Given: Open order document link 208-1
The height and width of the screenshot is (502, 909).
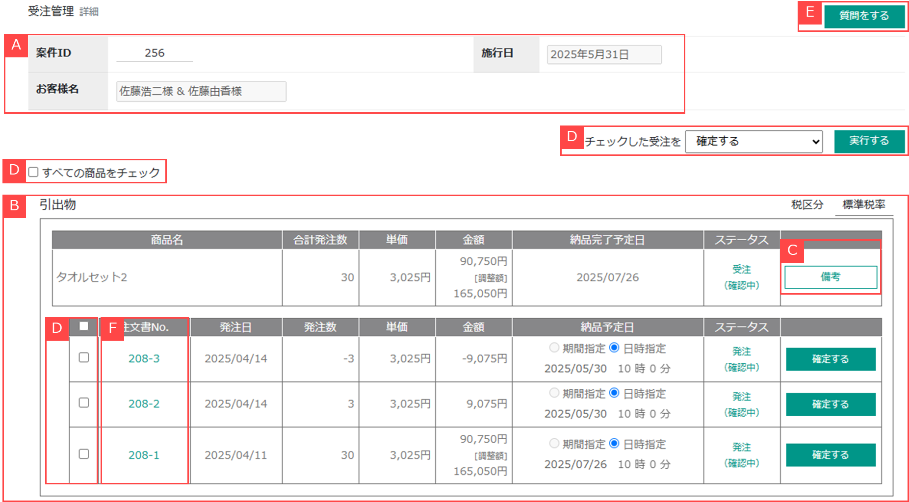Looking at the screenshot, I should coord(144,455).
